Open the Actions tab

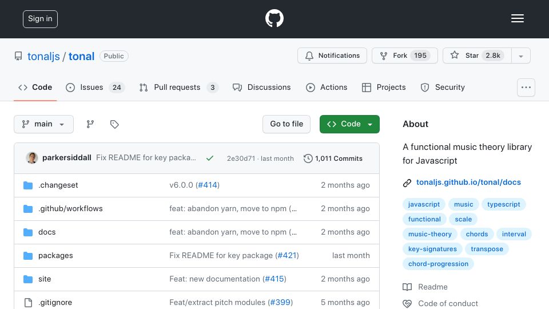(x=327, y=87)
